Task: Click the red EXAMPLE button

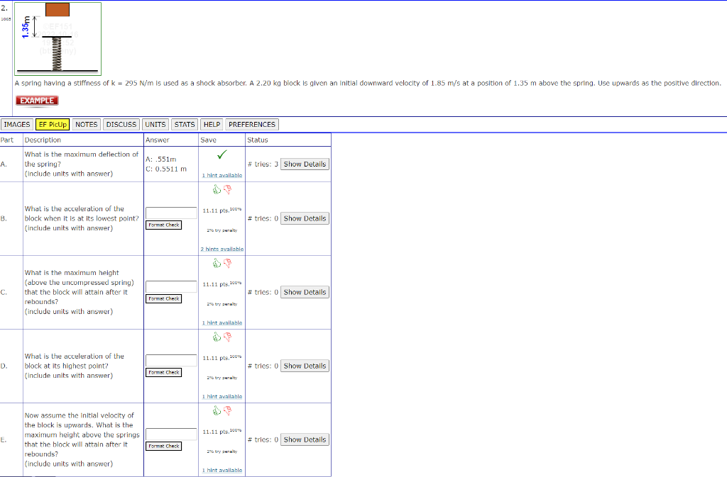Action: (37, 101)
